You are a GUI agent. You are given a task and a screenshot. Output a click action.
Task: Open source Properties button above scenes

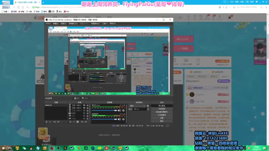point(77,98)
